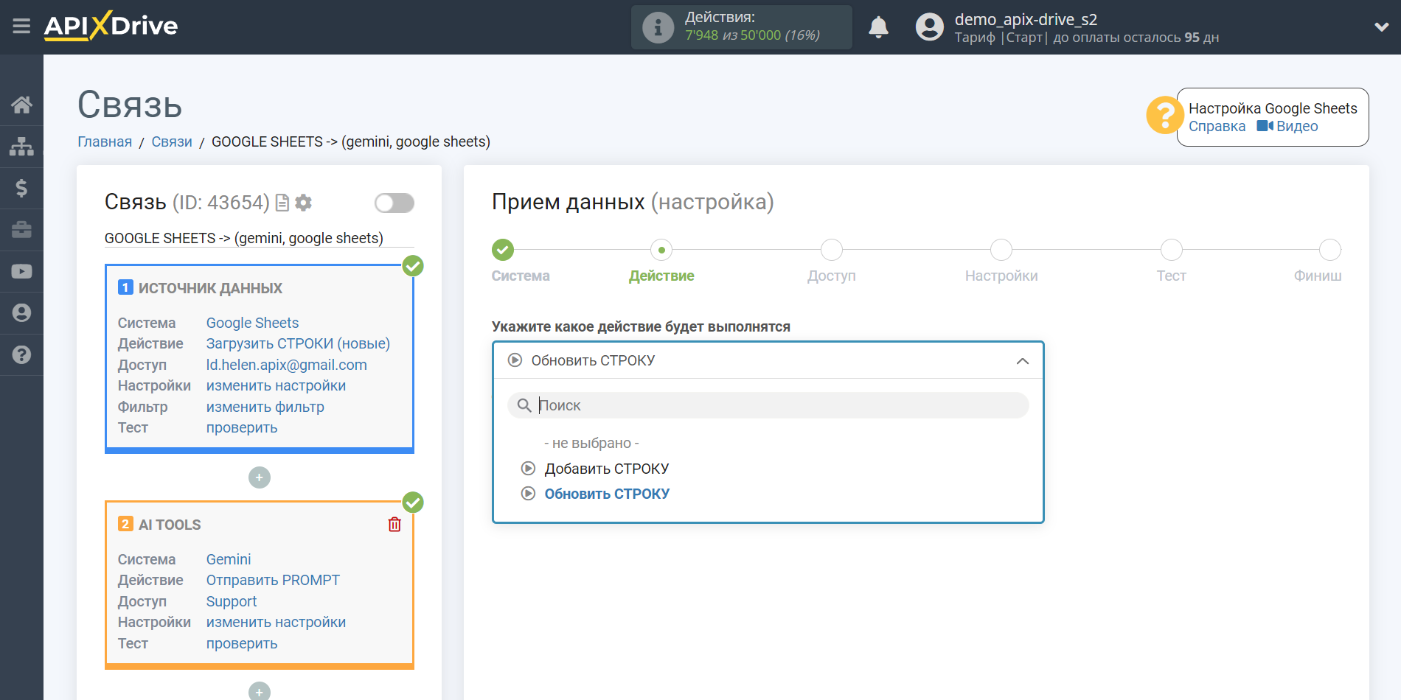This screenshot has width=1401, height=700.
Task: Open the briefcase sidebar icon
Action: (x=21, y=230)
